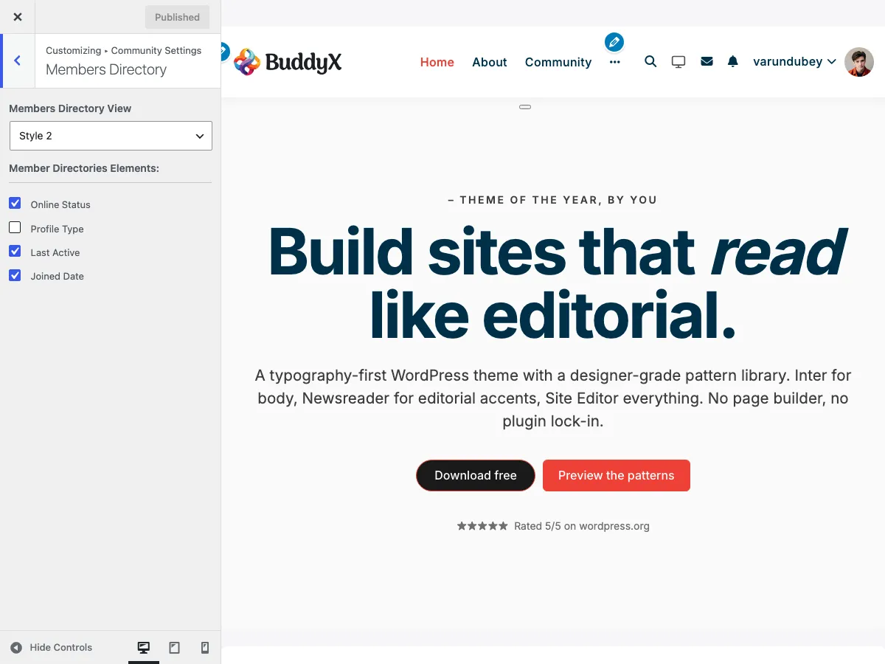Switch to mobile preview device icon
The width and height of the screenshot is (885, 664).
(205, 648)
